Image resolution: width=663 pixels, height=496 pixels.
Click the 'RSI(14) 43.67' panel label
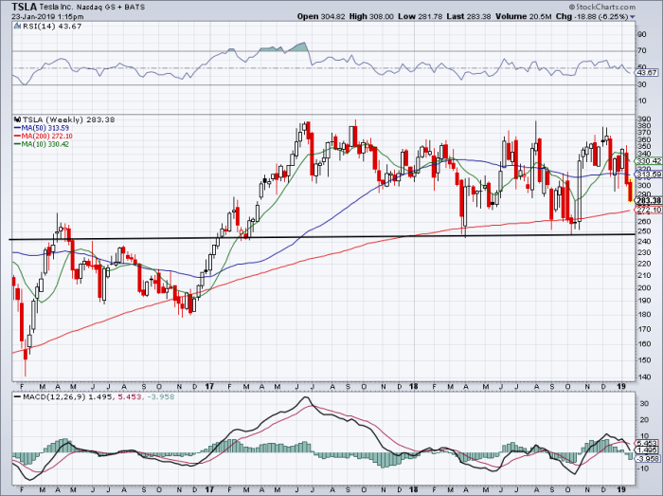tap(51, 27)
